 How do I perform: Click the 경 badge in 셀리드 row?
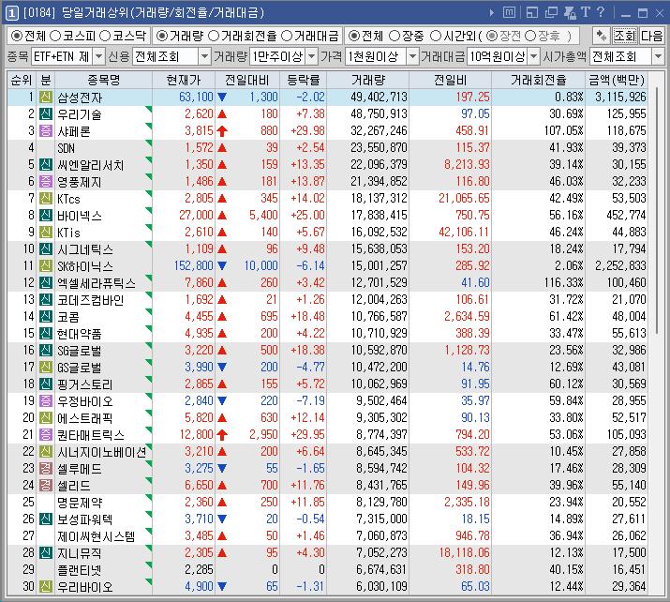46,486
